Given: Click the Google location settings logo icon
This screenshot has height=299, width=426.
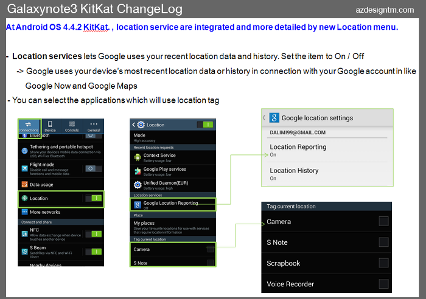Looking at the screenshot, I should pyautogui.click(x=274, y=118).
